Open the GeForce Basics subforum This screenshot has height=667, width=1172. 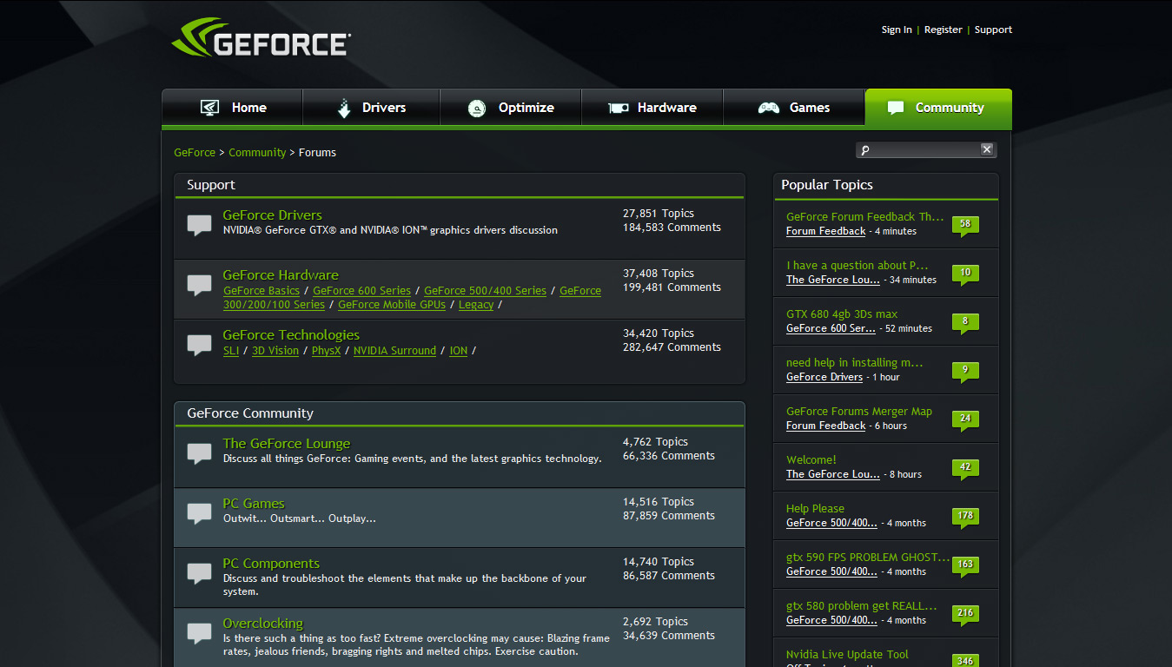click(x=262, y=291)
